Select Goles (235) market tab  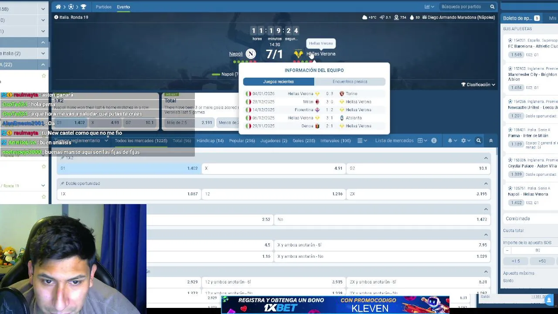point(304,141)
